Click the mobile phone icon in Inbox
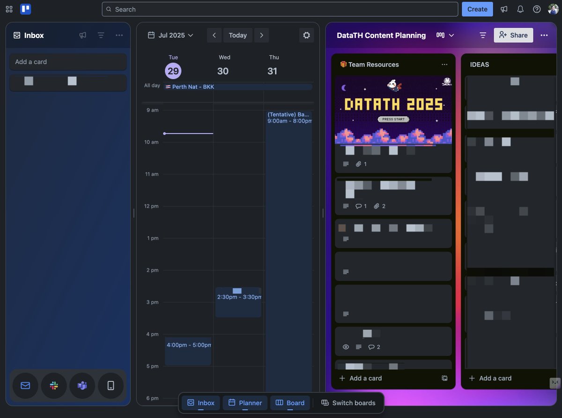 click(x=111, y=386)
